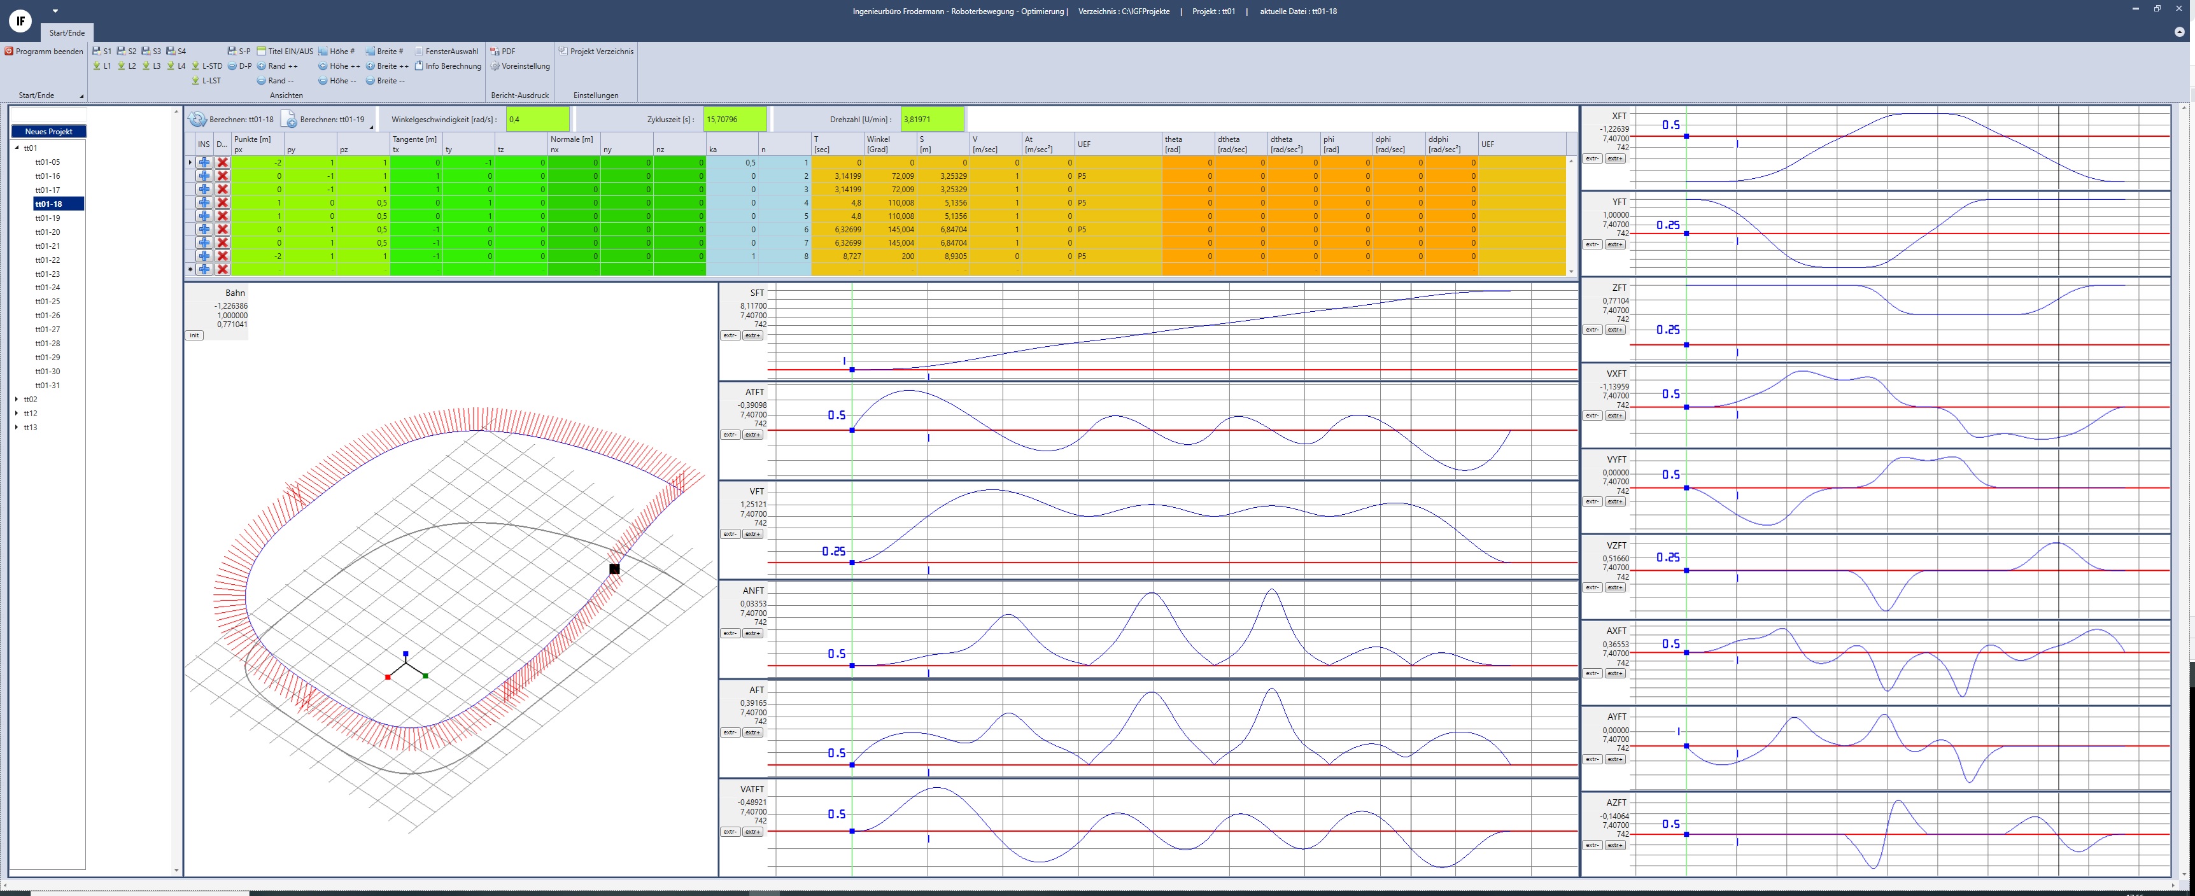2195x896 pixels.
Task: Insert row using plus icon in row 4
Action: pos(204,203)
